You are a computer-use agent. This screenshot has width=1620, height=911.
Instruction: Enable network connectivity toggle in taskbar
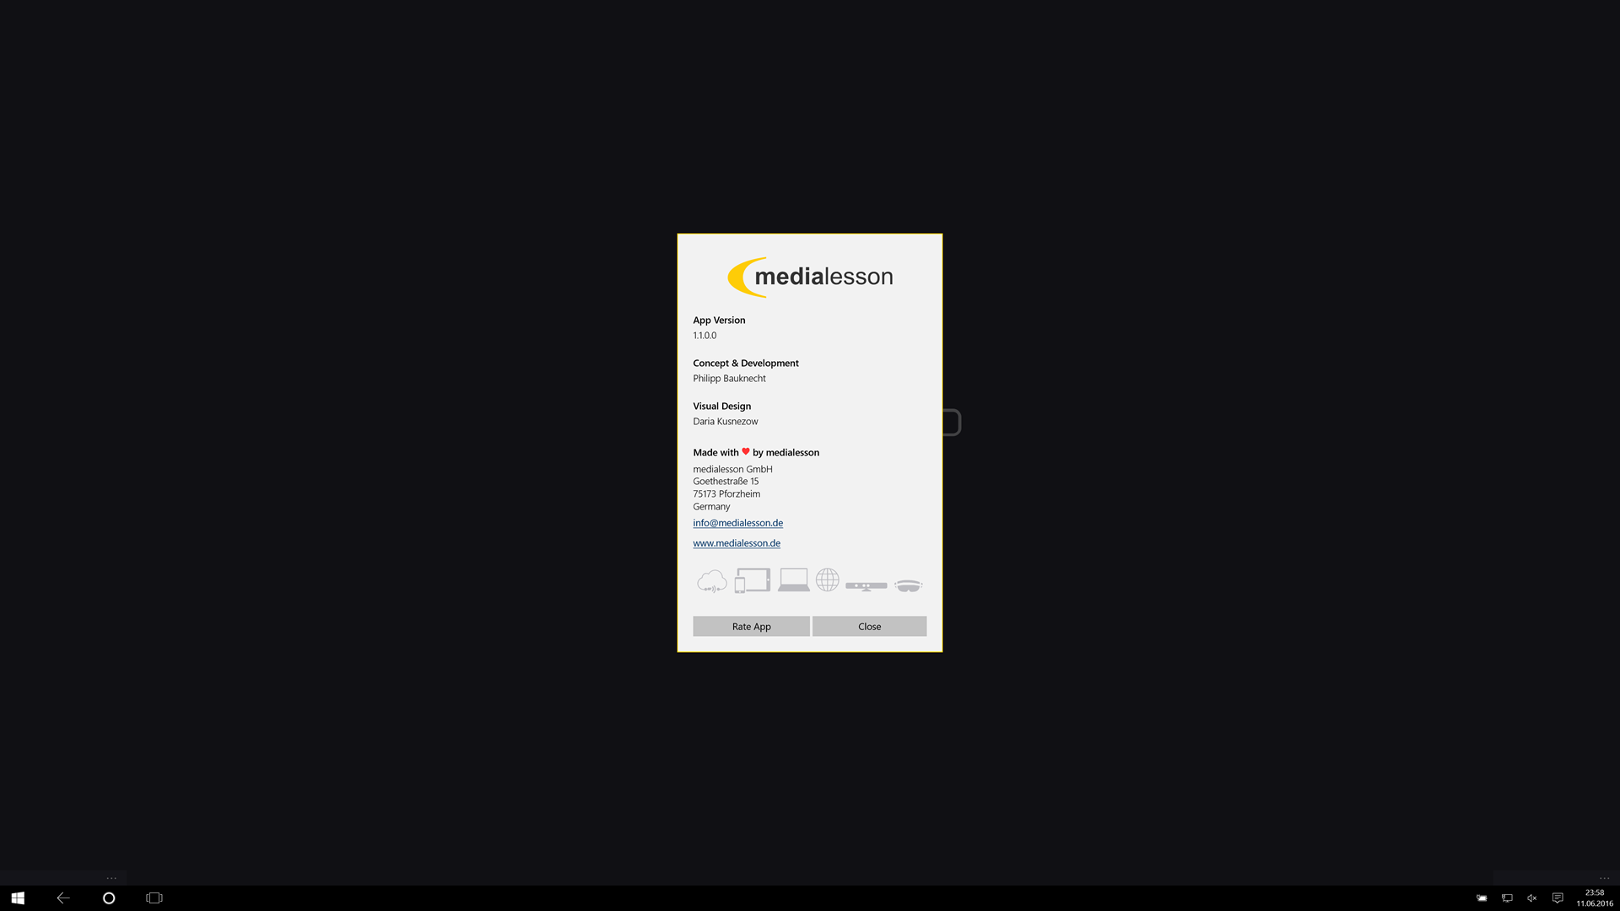[x=1508, y=898]
